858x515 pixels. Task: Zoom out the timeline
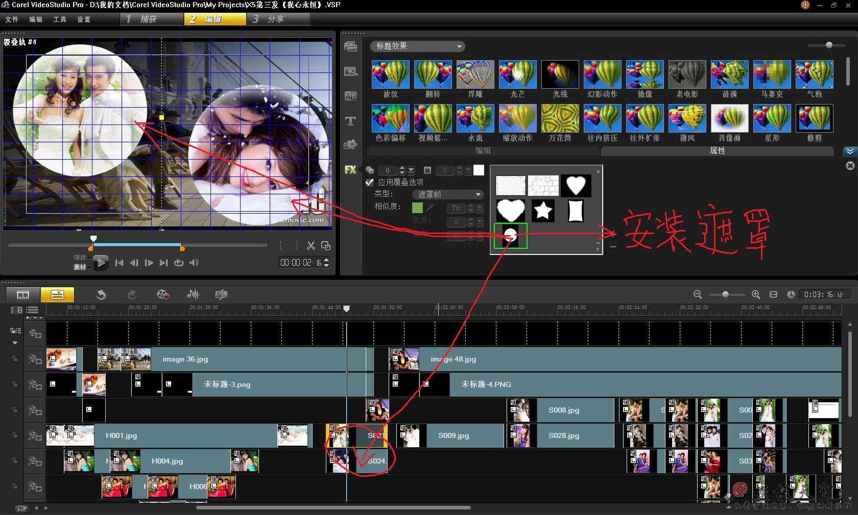click(x=698, y=294)
